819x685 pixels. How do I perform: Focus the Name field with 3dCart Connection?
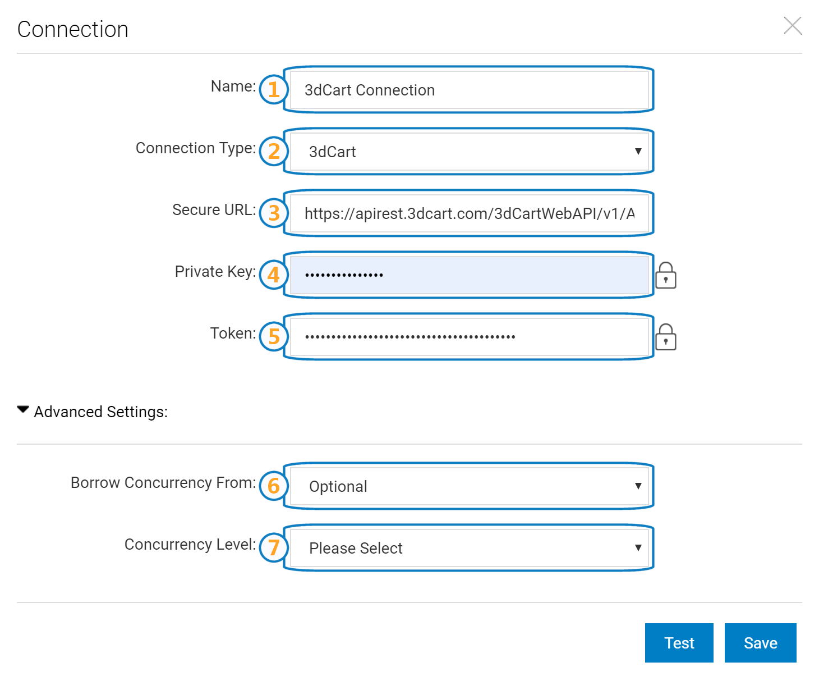469,90
